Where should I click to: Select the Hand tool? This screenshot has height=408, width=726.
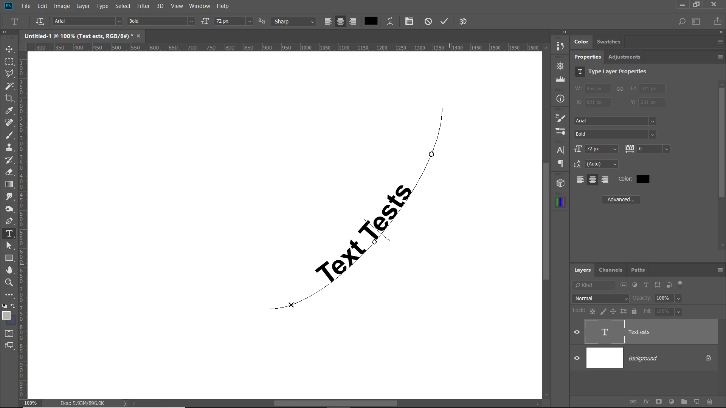point(9,270)
